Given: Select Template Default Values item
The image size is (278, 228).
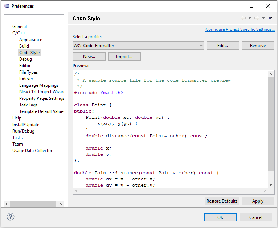Looking at the screenshot, I should (41, 111).
